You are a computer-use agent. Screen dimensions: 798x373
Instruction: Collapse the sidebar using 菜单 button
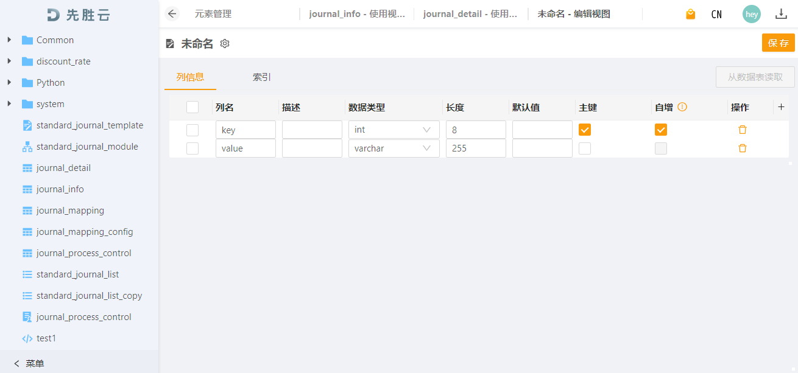[x=29, y=363]
